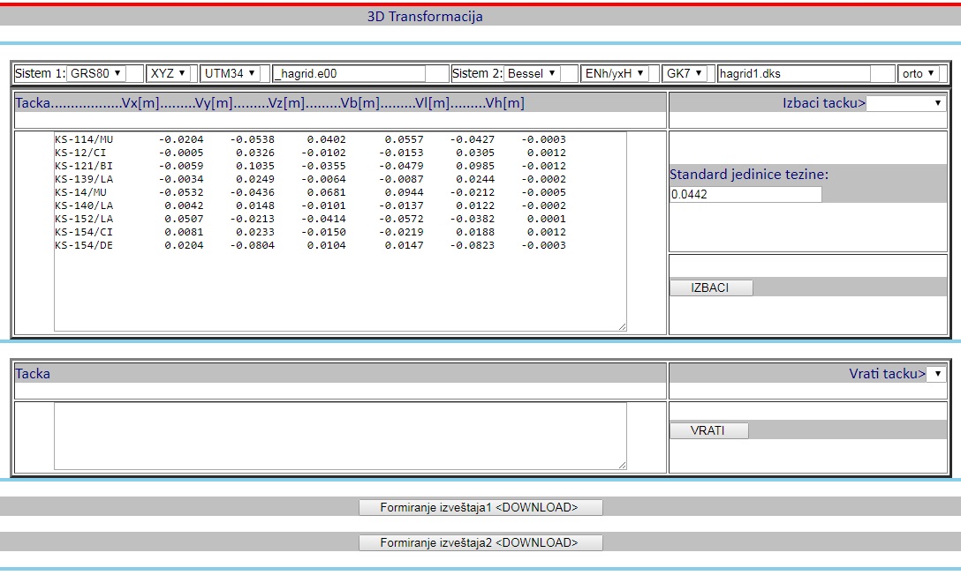Image resolution: width=961 pixels, height=575 pixels.
Task: Open the UTM34 projection dropdown
Action: click(230, 73)
